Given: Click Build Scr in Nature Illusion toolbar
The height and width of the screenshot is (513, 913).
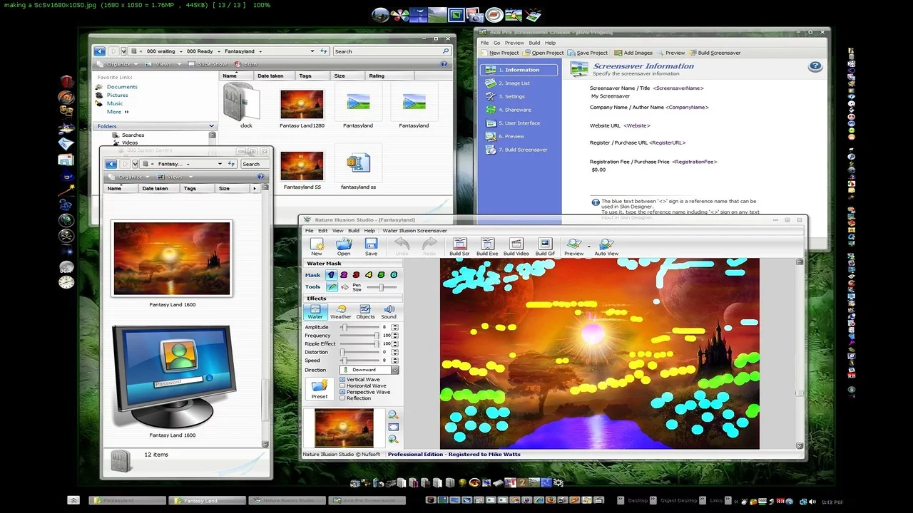Looking at the screenshot, I should pyautogui.click(x=459, y=247).
